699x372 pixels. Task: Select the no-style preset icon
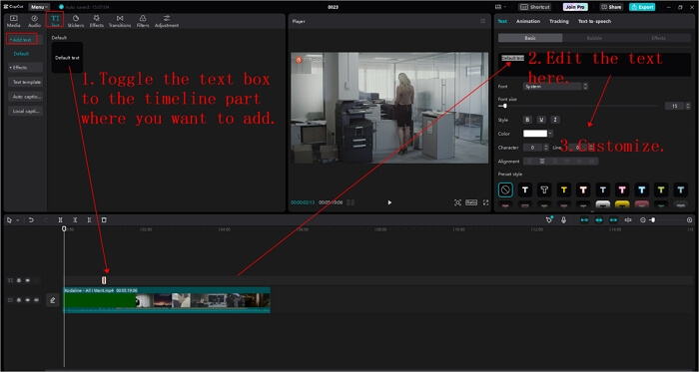tap(505, 190)
